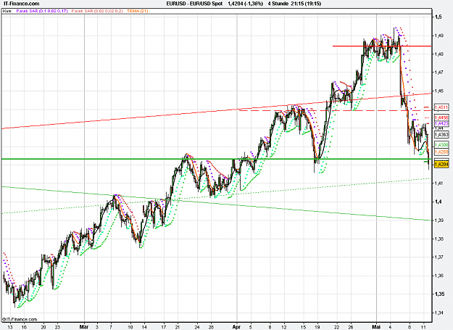Click the EUR/USD - EUR/USD Spot title
The width and height of the screenshot is (453, 330).
pos(194,4)
